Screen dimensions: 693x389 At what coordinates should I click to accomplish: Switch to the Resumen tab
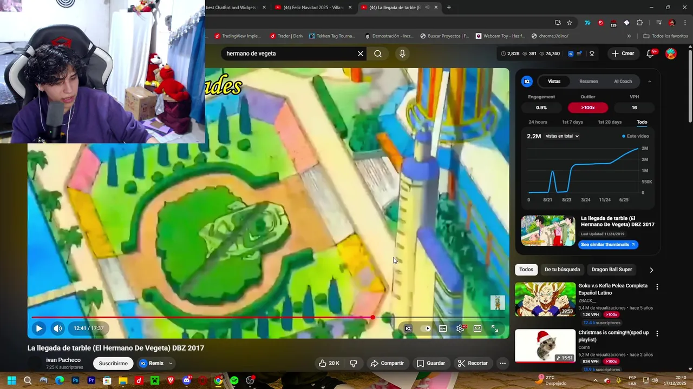589,81
